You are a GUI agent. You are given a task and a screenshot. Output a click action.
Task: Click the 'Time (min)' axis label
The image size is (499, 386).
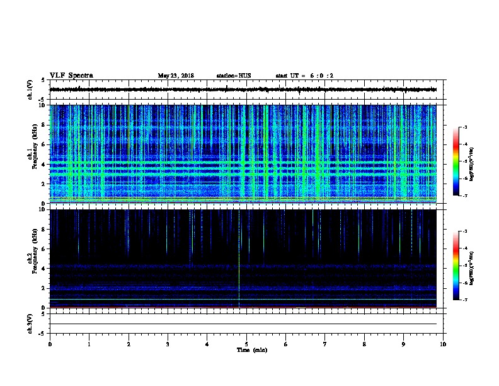(252, 350)
